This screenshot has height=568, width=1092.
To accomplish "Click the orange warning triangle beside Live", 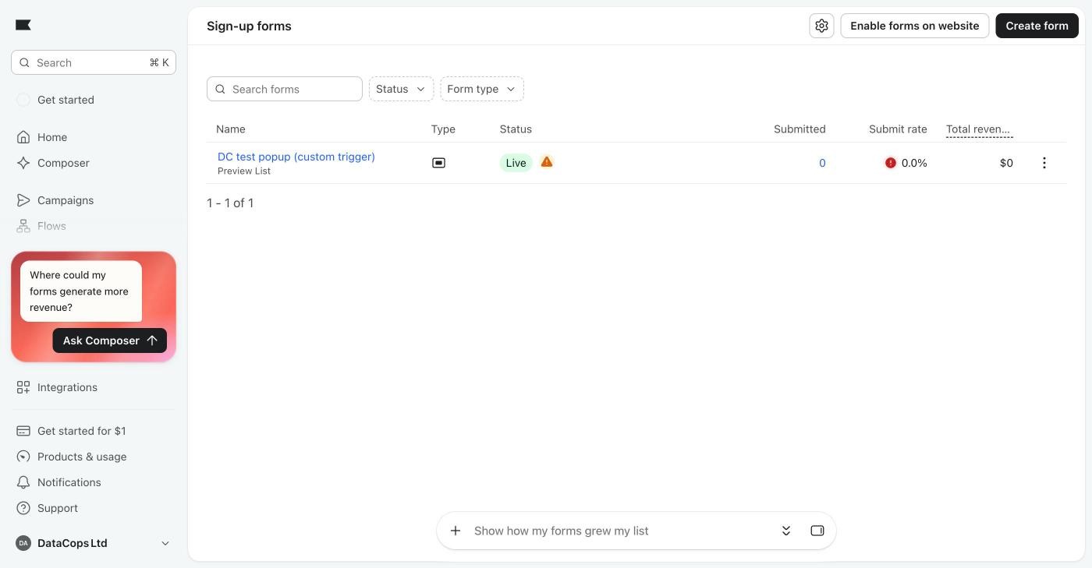I will point(547,162).
